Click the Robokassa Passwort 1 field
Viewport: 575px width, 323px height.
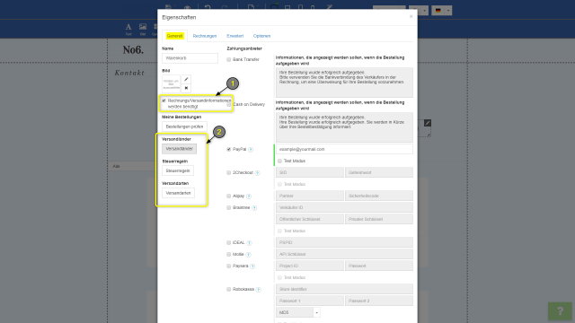(x=309, y=301)
